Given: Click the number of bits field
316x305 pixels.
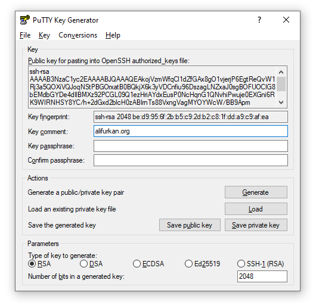Looking at the screenshot, I should tap(262, 276).
